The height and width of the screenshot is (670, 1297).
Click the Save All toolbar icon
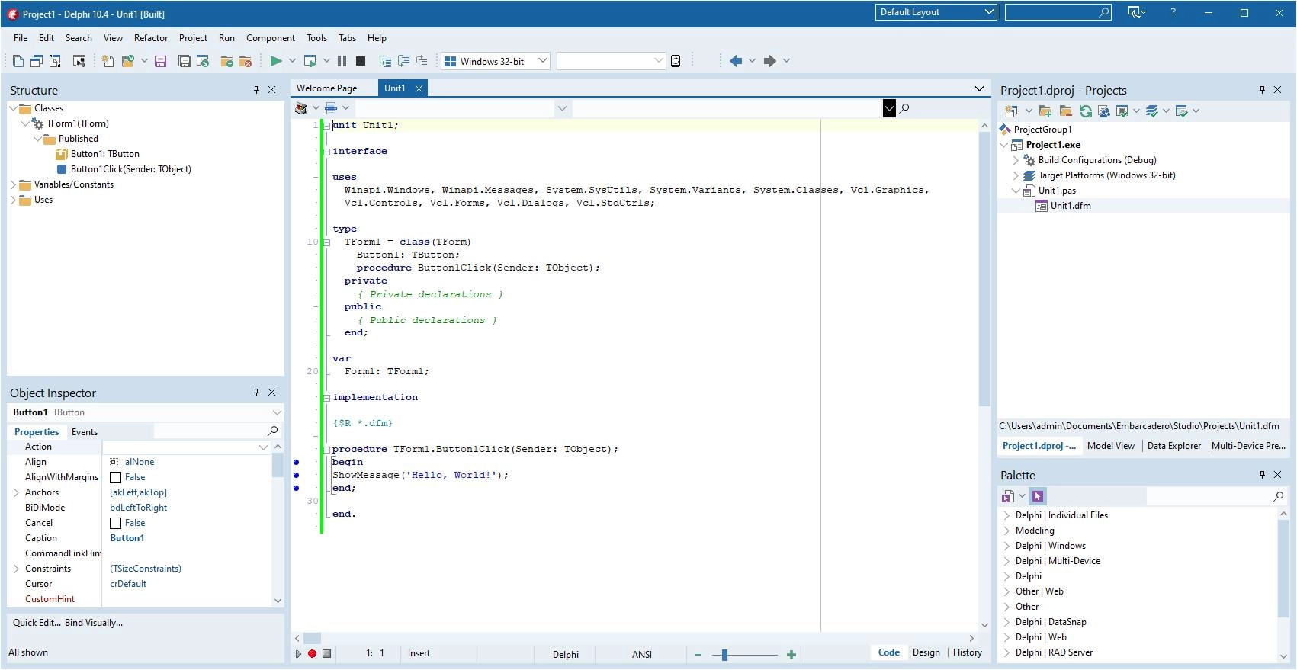(x=185, y=61)
